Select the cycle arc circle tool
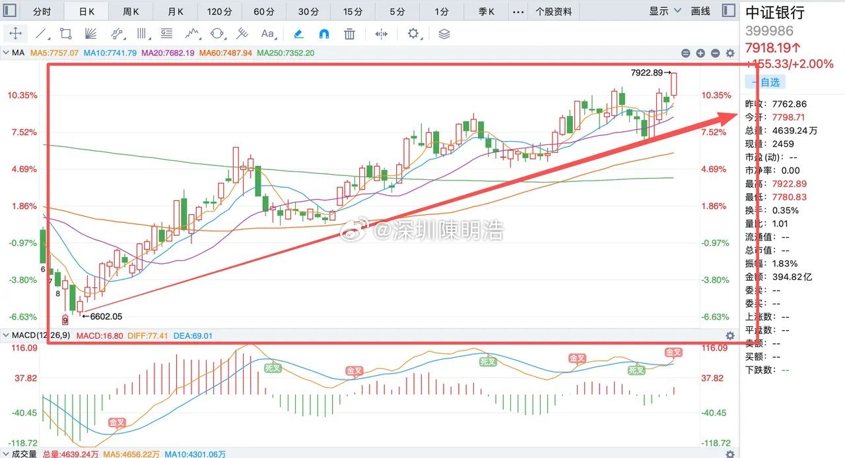845x458 pixels. coord(217,34)
